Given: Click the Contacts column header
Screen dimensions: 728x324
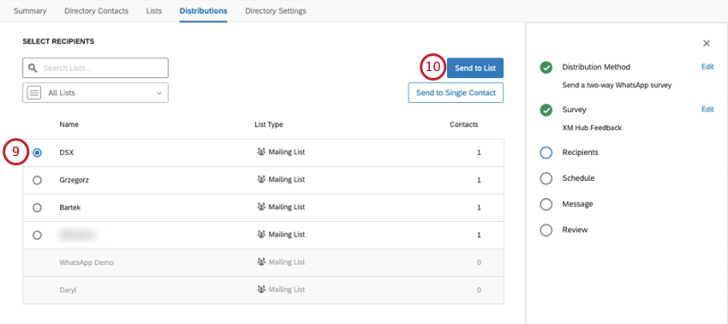Looking at the screenshot, I should [x=463, y=124].
